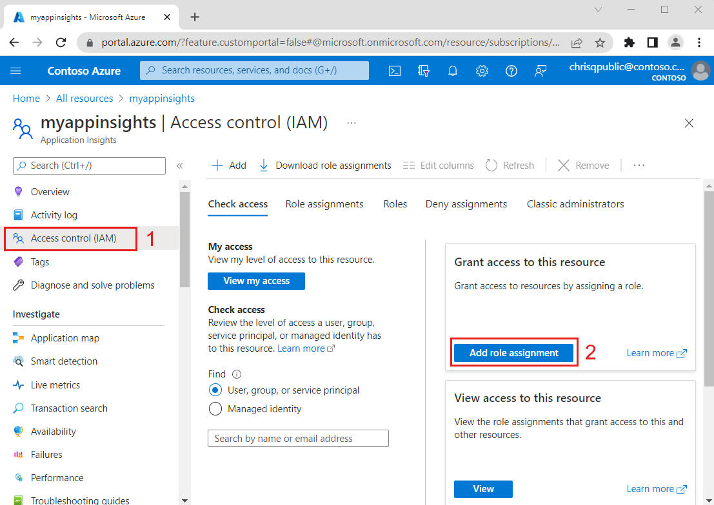Open Cloud Shell from the top bar
Viewport: 714px width, 505px height.
point(394,70)
